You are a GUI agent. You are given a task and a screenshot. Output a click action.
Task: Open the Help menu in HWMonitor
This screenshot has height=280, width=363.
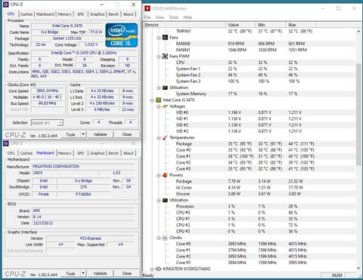pyautogui.click(x=188, y=17)
